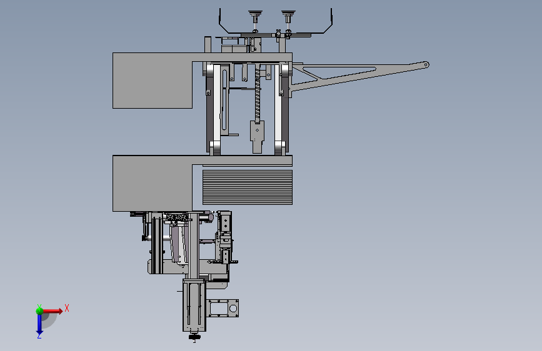Select the left suction cup at the top
The height and width of the screenshot is (351, 542).
[255, 16]
